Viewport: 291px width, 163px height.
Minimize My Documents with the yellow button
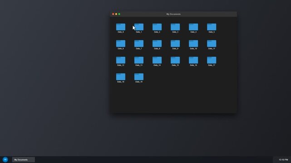pyautogui.click(x=116, y=14)
